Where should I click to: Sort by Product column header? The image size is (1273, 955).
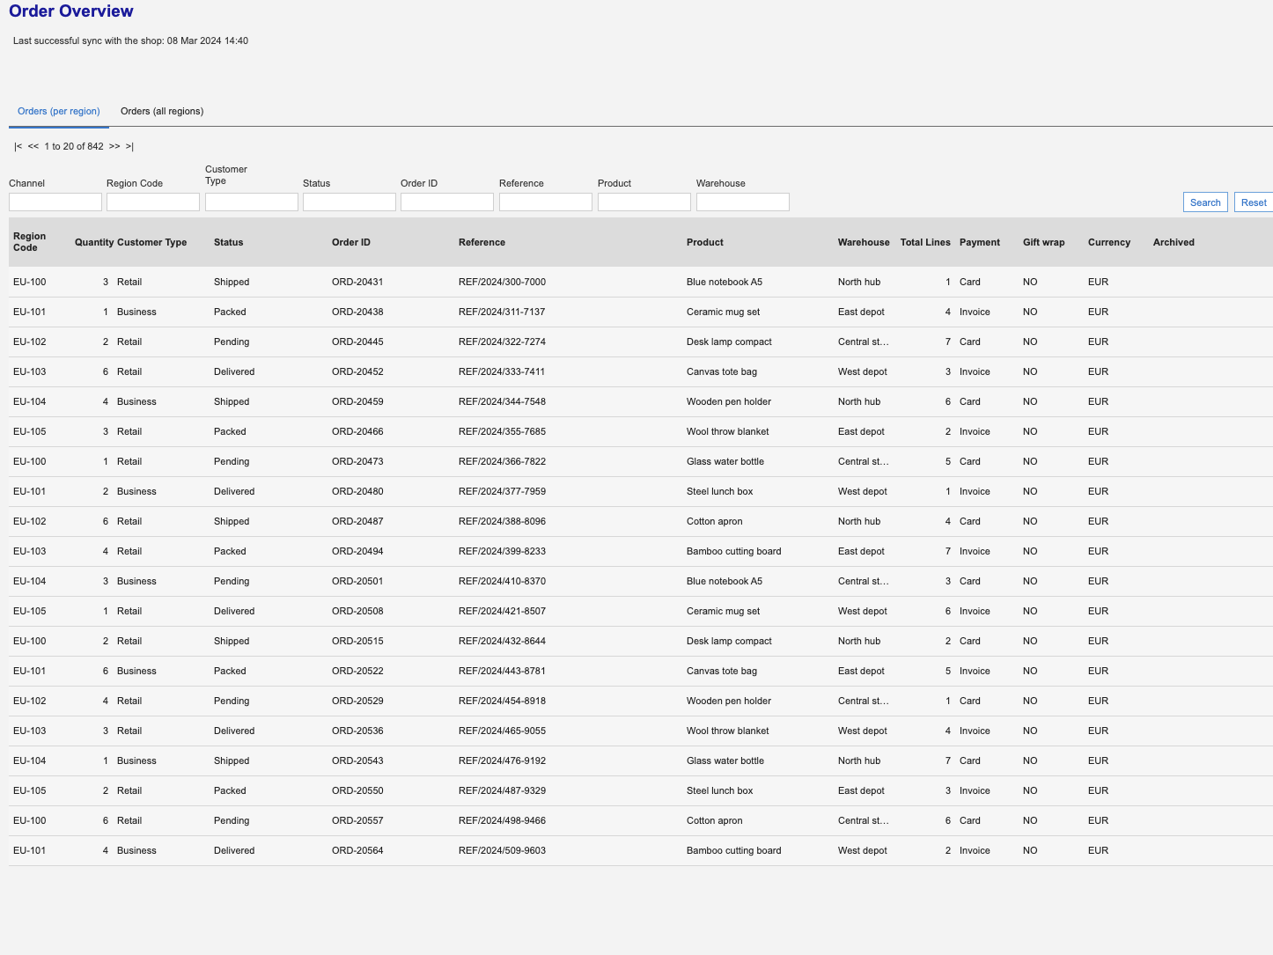pyautogui.click(x=705, y=242)
